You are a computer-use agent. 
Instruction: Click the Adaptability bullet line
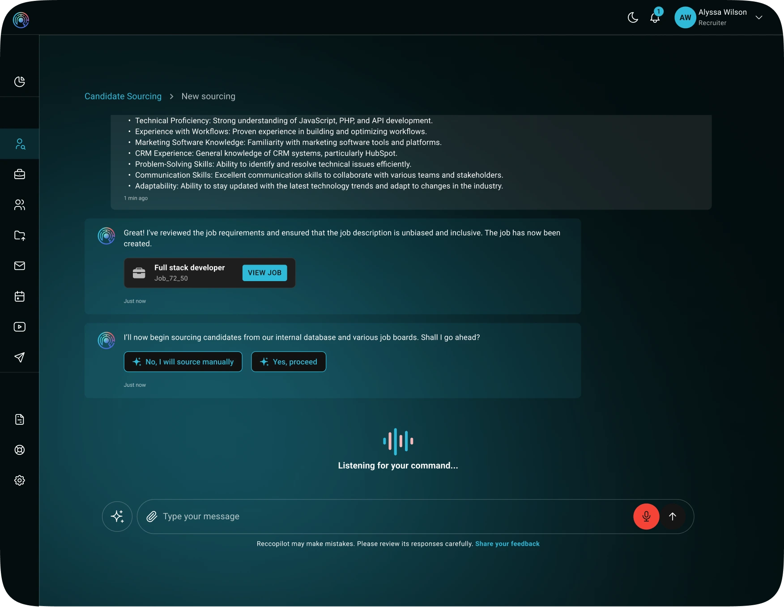coord(319,186)
